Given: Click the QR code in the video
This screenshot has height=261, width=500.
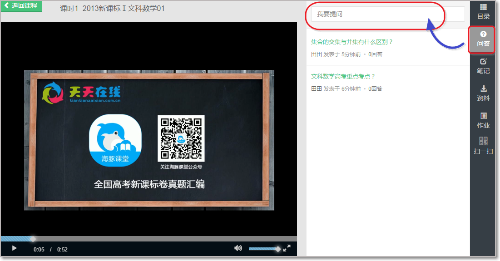Looking at the screenshot, I should [x=181, y=138].
